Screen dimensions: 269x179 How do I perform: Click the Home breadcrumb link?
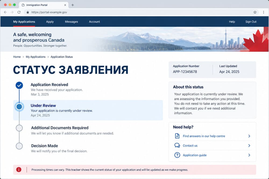point(17,57)
